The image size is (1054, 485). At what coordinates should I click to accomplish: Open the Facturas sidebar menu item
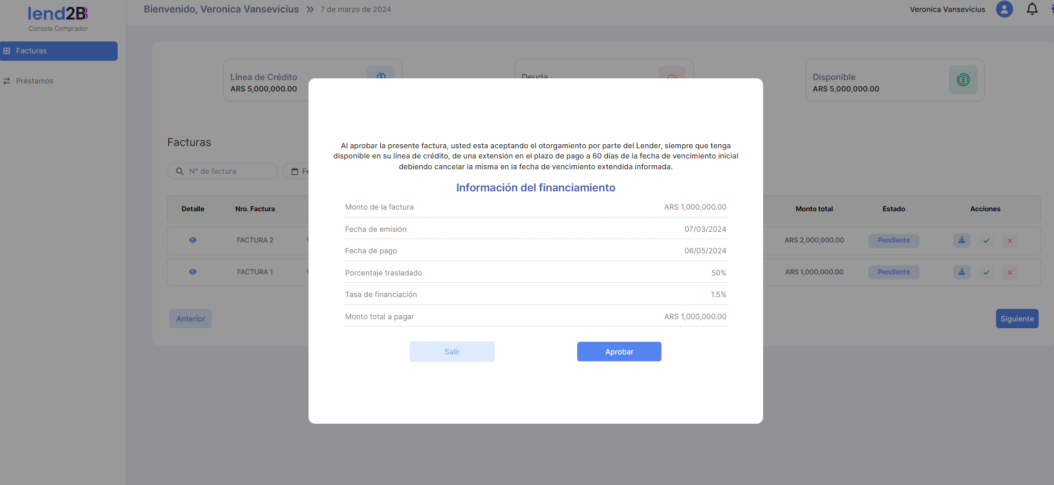coord(59,51)
